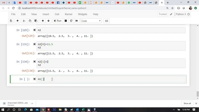The width and height of the screenshot is (199, 112).
Task: Run cell In [134] with its play icon
Action: pos(35,62)
